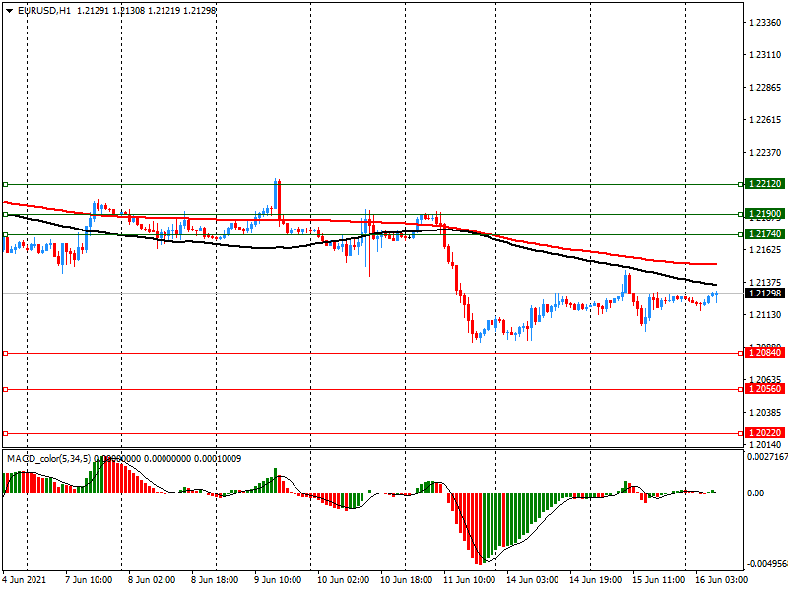This screenshot has height=591, width=788.
Task: Select the 1.20840 red level price label
Action: click(764, 353)
